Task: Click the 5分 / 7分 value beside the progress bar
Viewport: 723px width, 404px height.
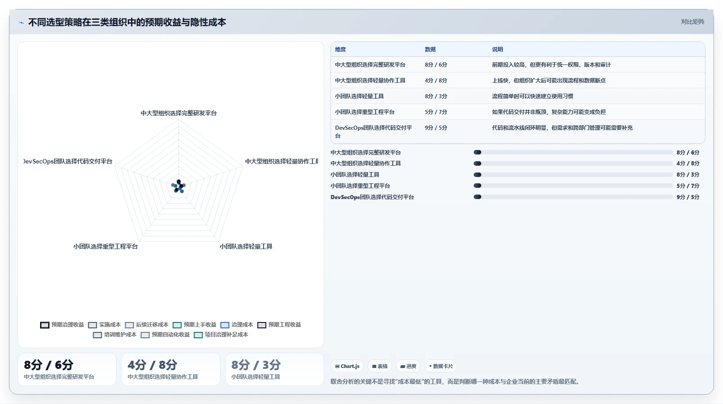Action: 688,186
